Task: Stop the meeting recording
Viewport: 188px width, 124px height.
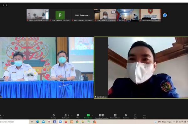Action: coord(103,115)
